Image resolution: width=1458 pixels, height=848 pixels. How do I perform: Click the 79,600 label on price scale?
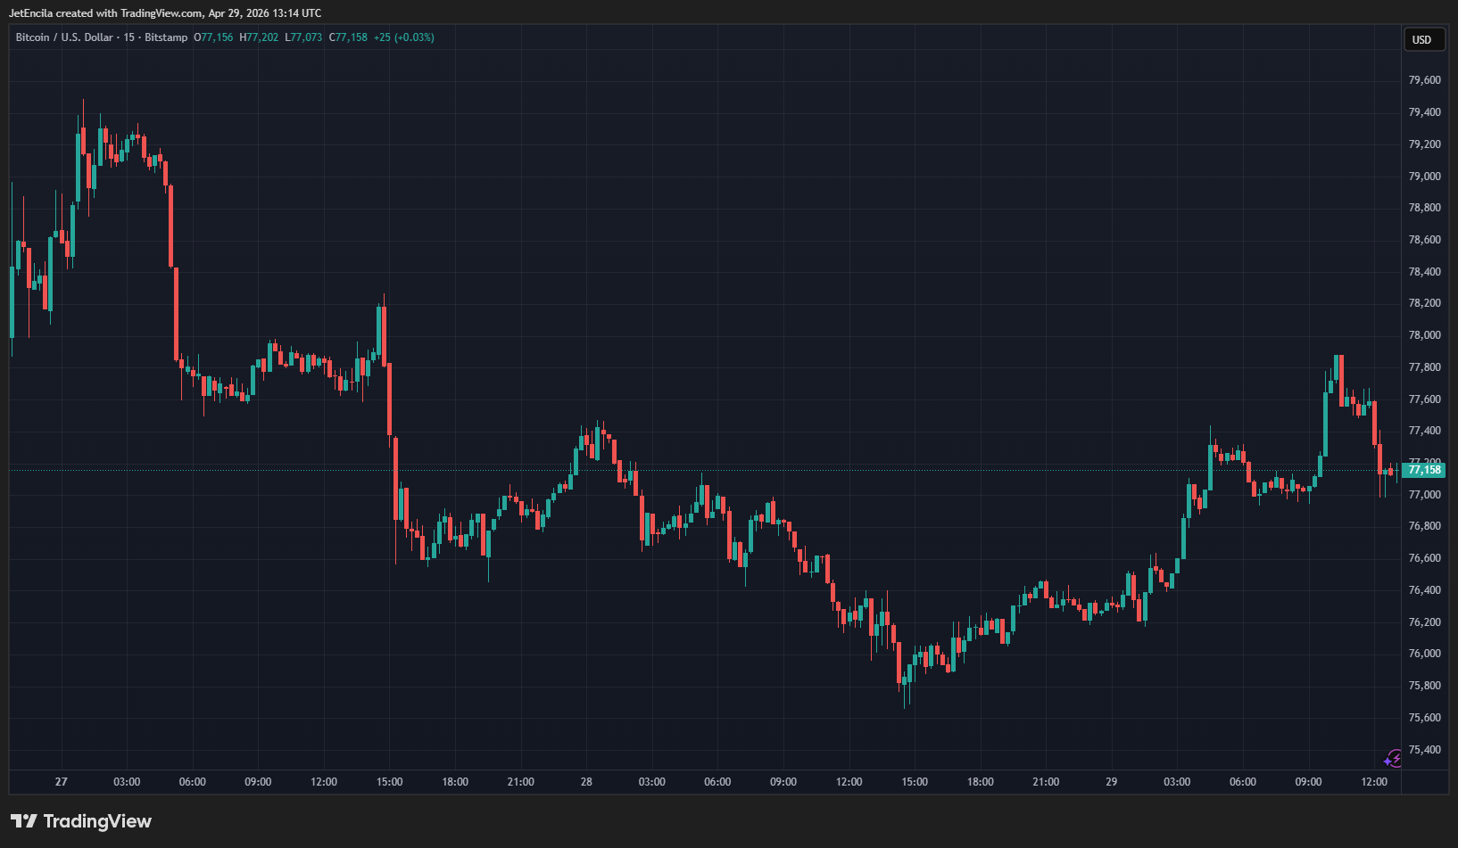click(1424, 80)
